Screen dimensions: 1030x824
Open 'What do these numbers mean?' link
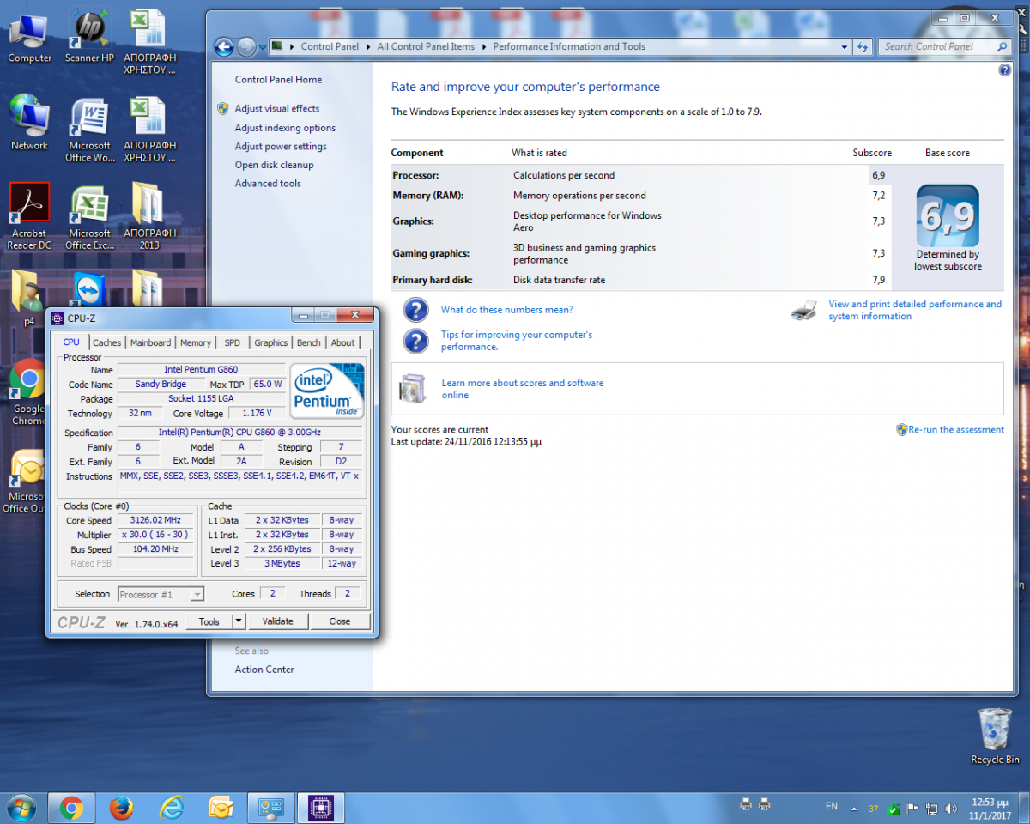click(x=507, y=310)
